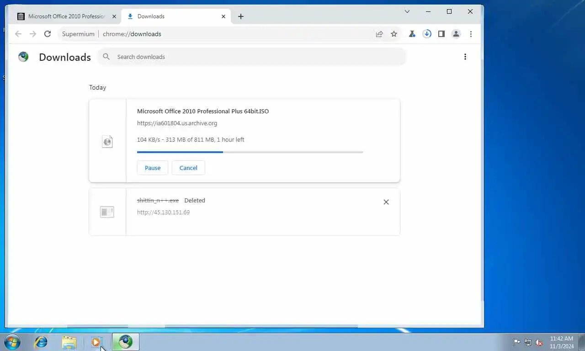Click the download speed and size status text
This screenshot has height=351, width=585.
point(191,139)
